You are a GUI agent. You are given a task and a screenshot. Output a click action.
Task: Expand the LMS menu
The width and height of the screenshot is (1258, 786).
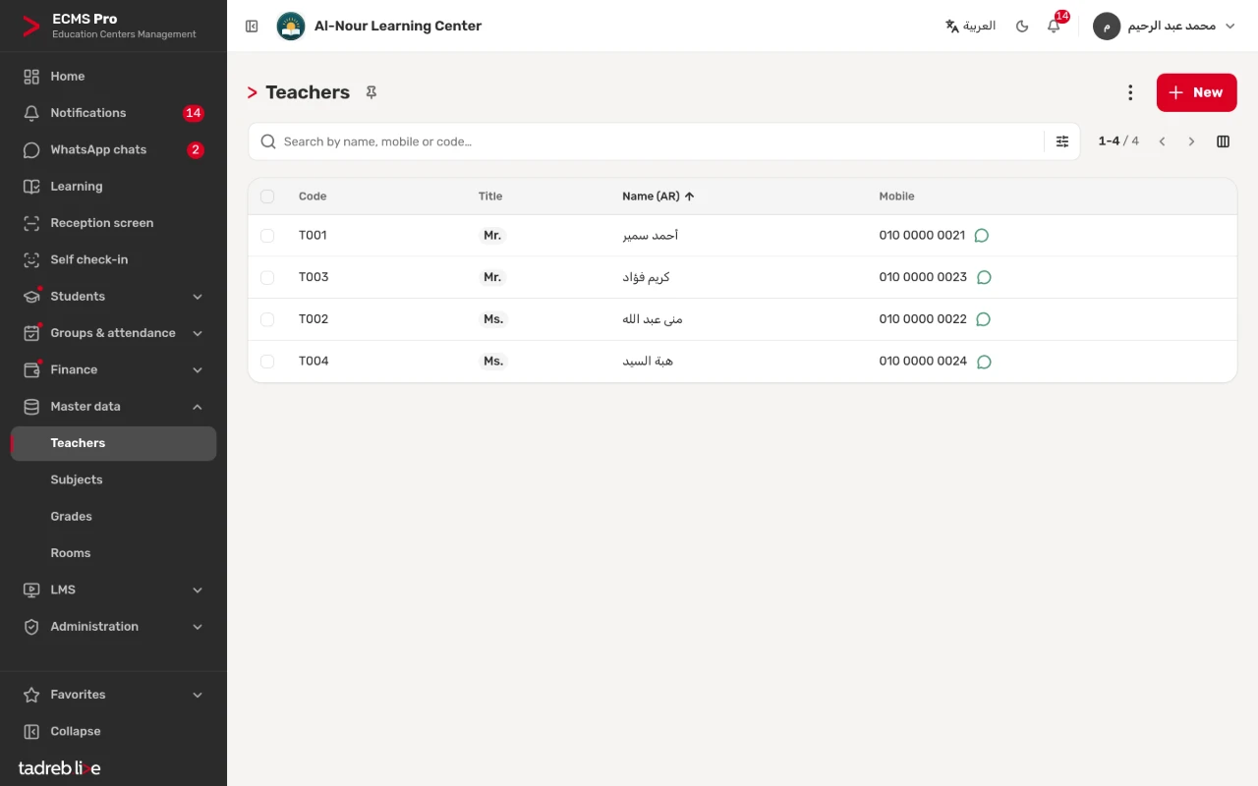[x=113, y=589]
